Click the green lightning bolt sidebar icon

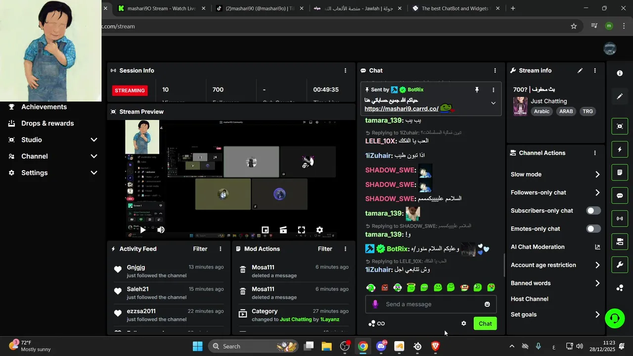coord(620,149)
